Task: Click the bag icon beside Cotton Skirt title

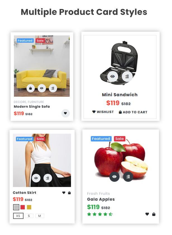Action: (x=69, y=193)
